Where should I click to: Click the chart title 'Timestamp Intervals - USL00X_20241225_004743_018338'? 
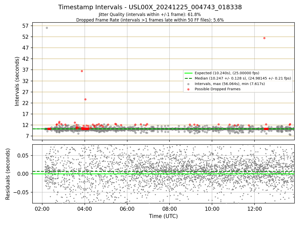[x=150, y=7]
